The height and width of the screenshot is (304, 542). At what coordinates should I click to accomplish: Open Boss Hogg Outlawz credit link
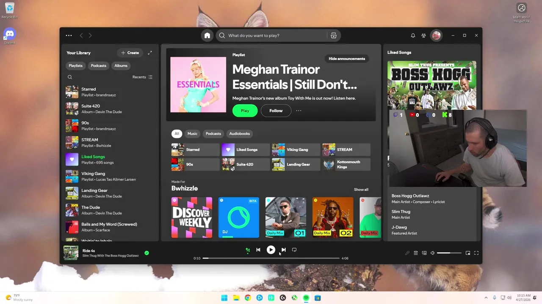pos(410,196)
